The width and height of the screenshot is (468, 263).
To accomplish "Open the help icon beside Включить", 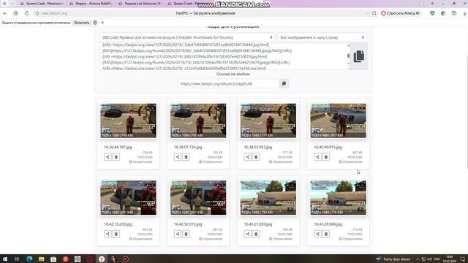I will 95,23.
